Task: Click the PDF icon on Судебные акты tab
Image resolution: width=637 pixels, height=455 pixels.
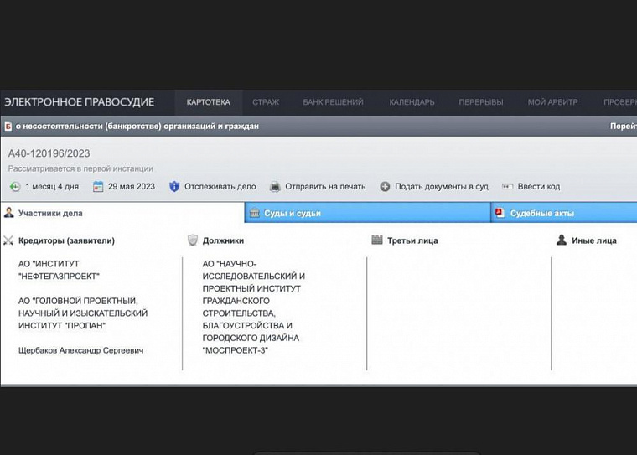Action: tap(500, 213)
